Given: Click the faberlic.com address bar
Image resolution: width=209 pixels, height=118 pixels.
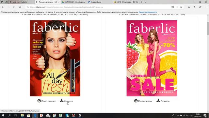Looking at the screenshot, I should coord(99,7).
